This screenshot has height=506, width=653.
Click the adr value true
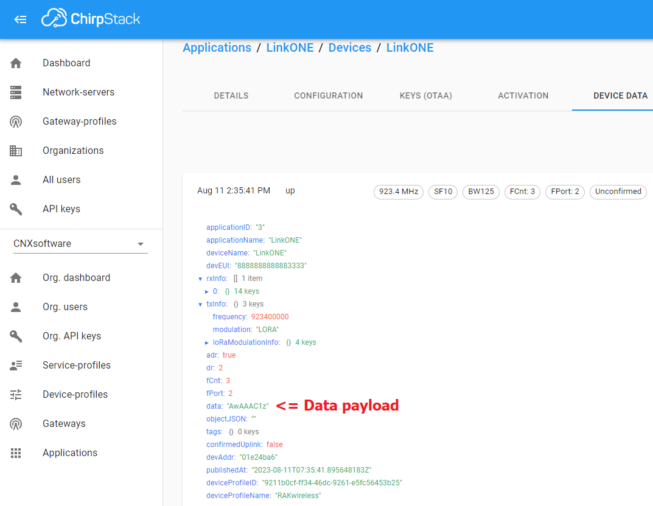click(x=229, y=355)
